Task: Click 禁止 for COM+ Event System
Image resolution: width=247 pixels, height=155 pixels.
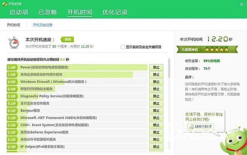Action: [156, 125]
